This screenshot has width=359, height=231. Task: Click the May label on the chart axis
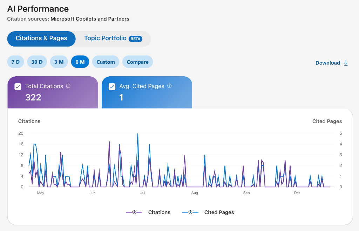[41, 193]
